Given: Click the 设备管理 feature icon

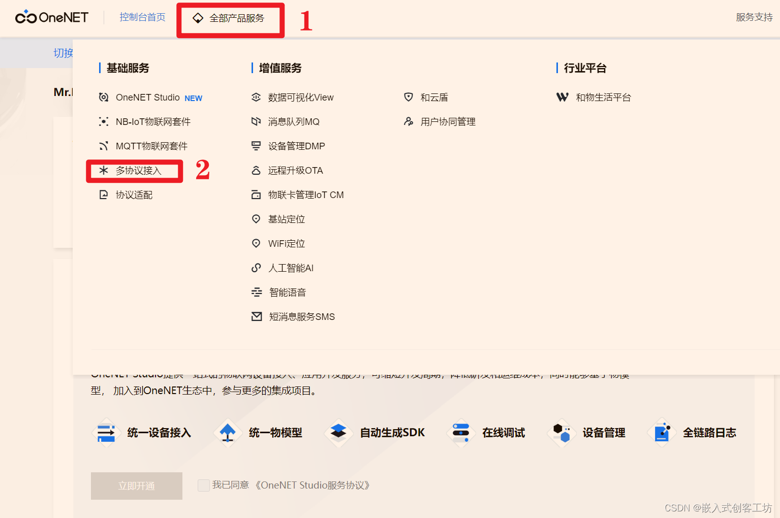Looking at the screenshot, I should click(x=561, y=433).
